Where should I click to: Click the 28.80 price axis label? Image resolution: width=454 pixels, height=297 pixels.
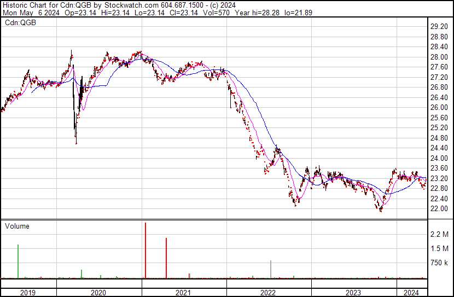(x=439, y=37)
